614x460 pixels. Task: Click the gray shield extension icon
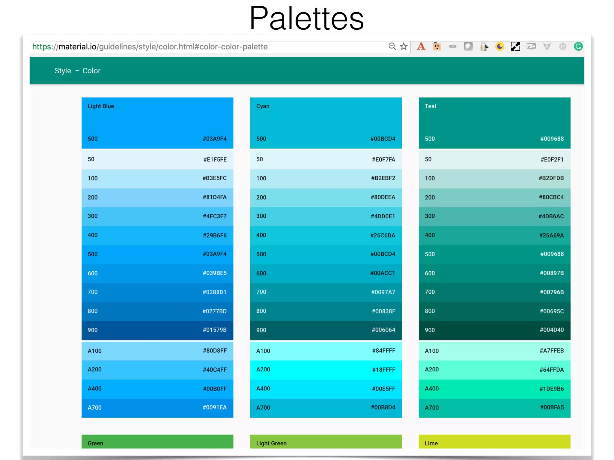coord(468,46)
